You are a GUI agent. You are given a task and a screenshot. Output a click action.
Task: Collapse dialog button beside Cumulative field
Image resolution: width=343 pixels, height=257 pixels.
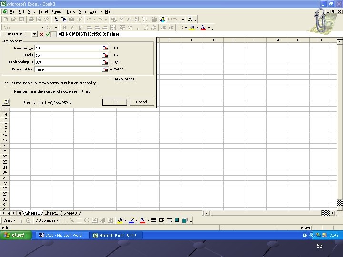coord(105,69)
